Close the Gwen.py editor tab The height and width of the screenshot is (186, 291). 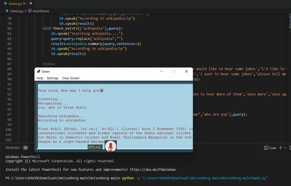[x=31, y=3]
